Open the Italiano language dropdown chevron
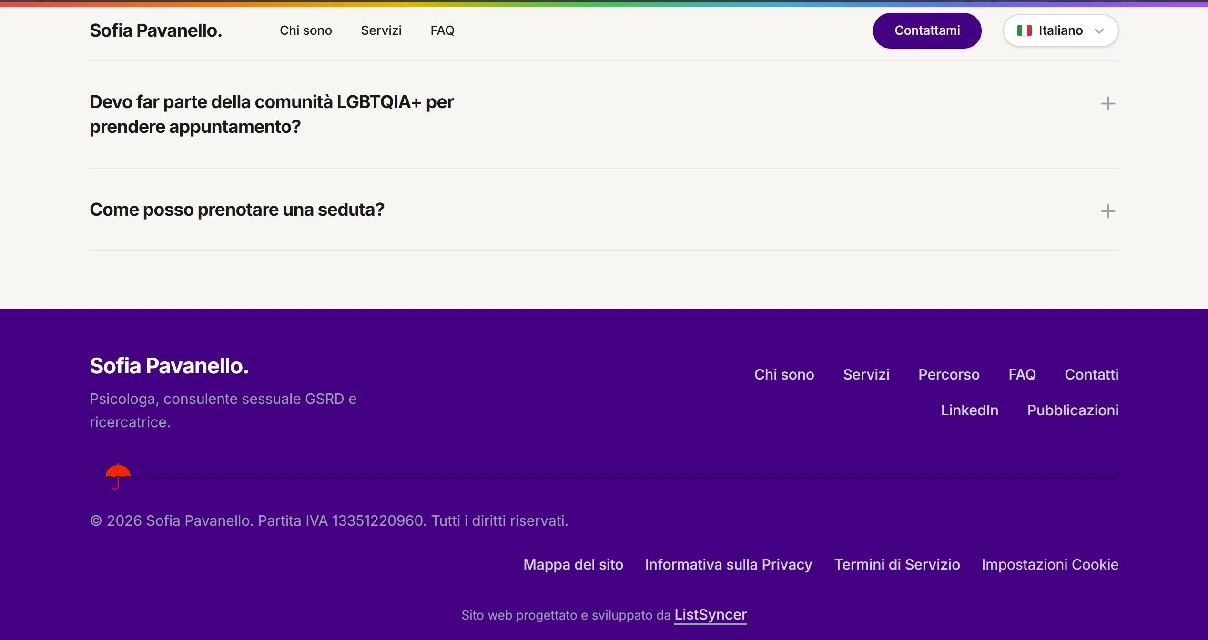The width and height of the screenshot is (1208, 640). coord(1099,31)
